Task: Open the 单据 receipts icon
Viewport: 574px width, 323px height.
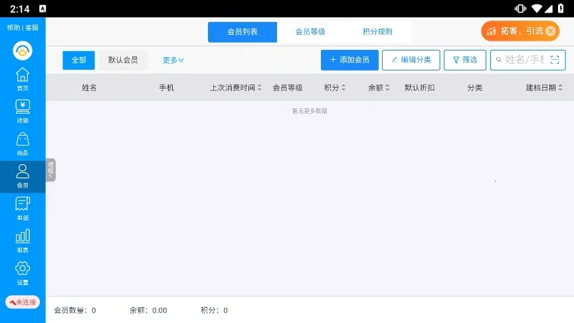Action: point(23,209)
